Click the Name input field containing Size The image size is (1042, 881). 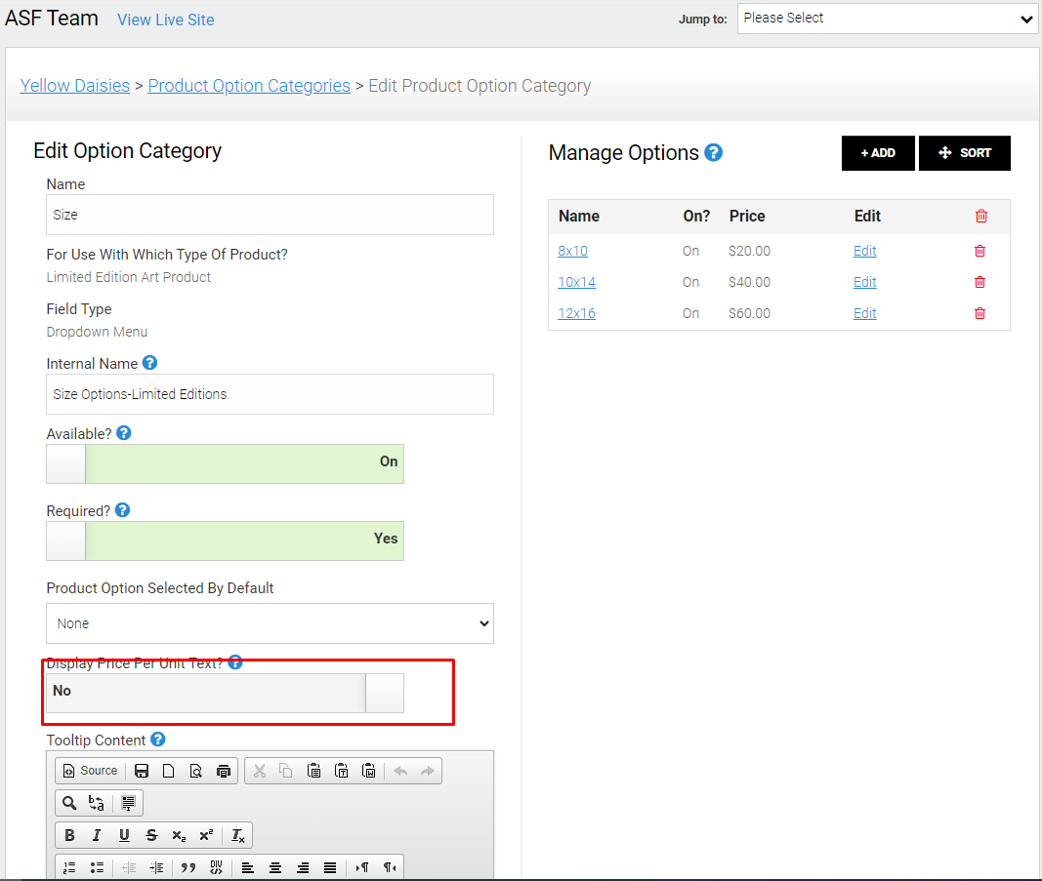[270, 215]
